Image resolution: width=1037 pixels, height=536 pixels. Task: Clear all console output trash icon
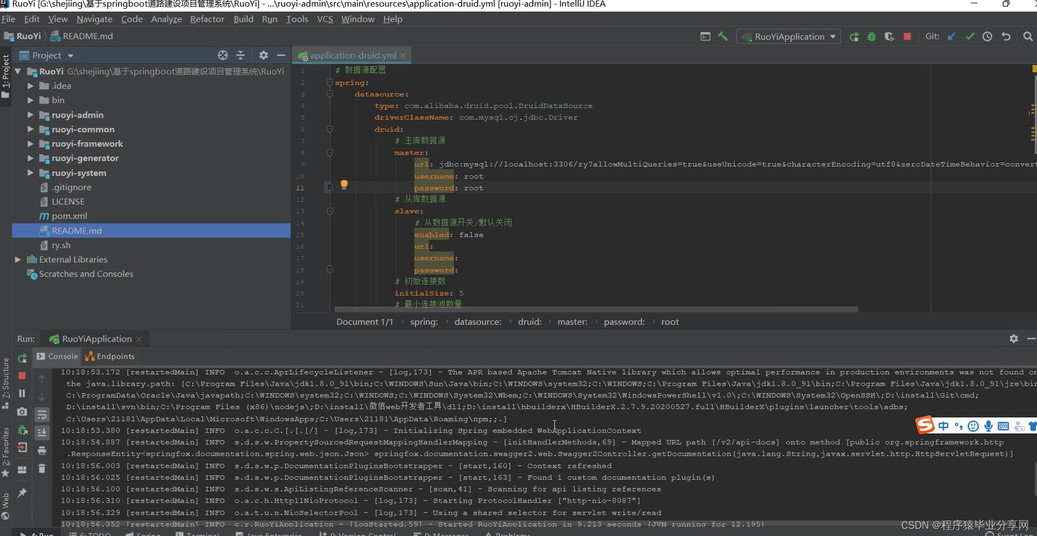pyautogui.click(x=42, y=469)
